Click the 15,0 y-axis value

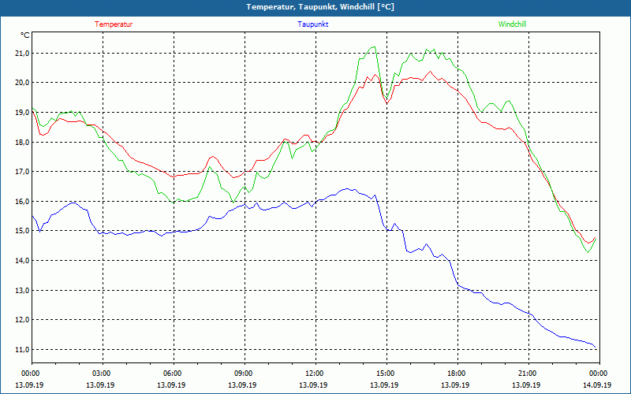click(x=23, y=231)
